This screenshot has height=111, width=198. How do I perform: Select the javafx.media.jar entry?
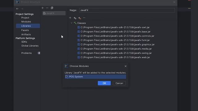click(x=116, y=49)
